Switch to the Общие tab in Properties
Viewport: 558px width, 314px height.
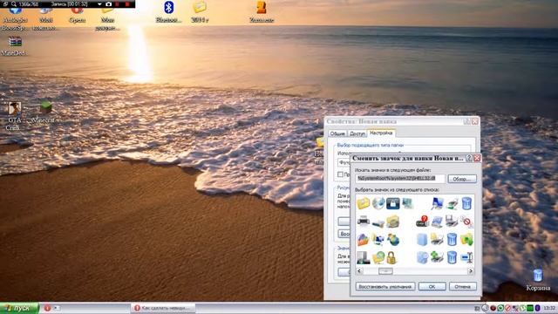click(x=337, y=133)
